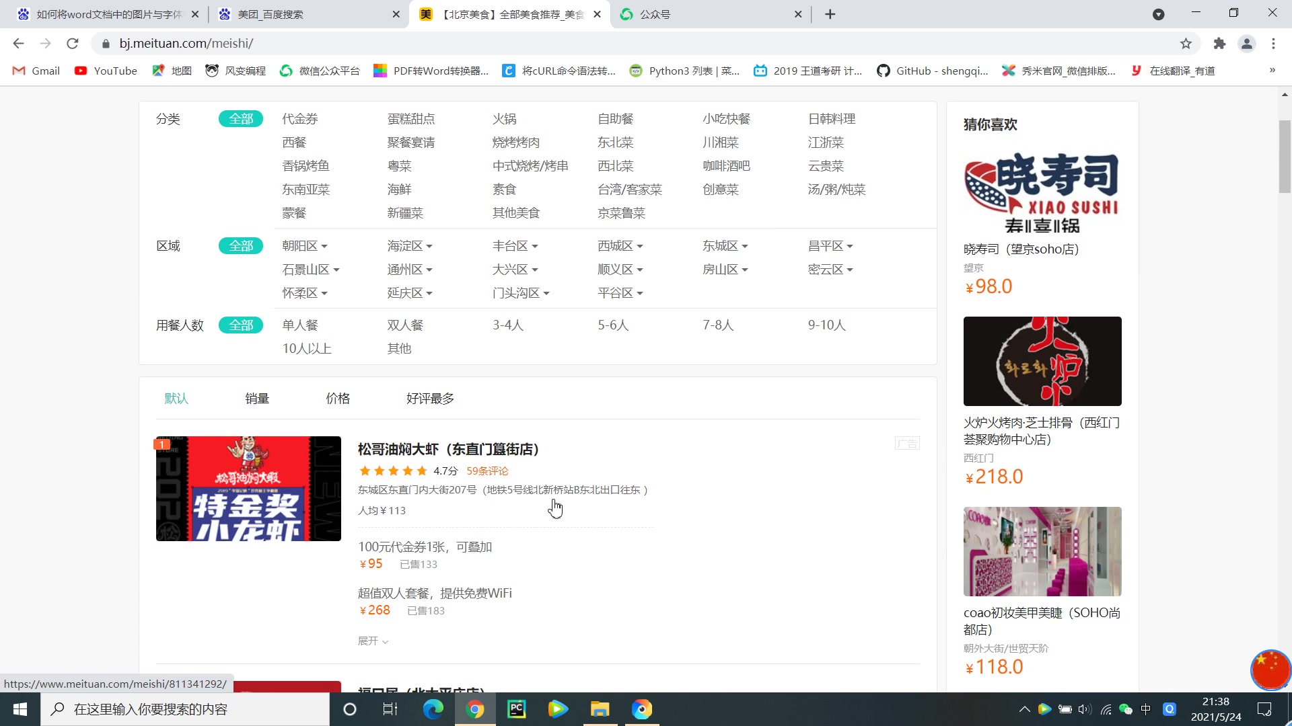The width and height of the screenshot is (1292, 726).
Task: Sort by 默认 tab
Action: click(x=176, y=399)
